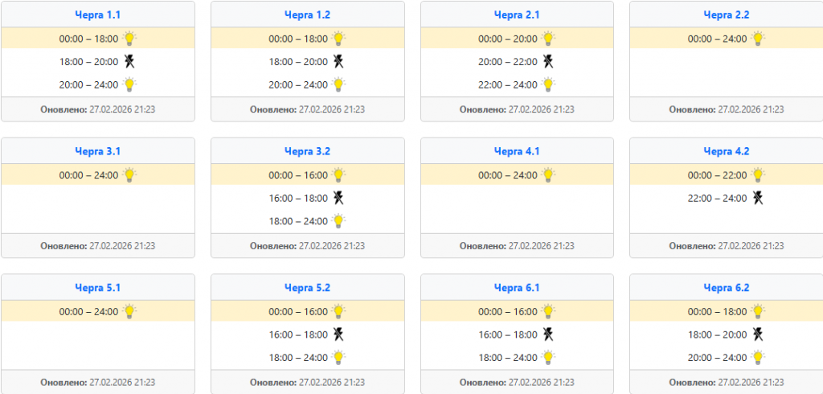Click the outage icon for Черга 6.2 18:00–20:00

758,334
